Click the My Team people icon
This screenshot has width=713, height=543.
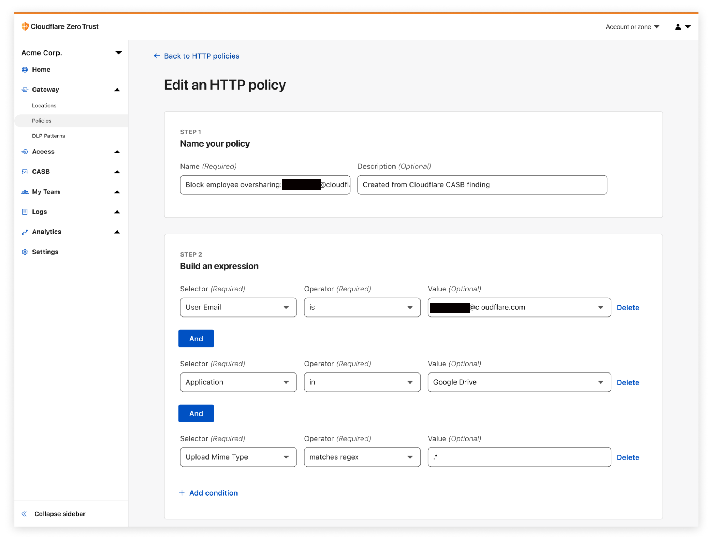pos(25,192)
